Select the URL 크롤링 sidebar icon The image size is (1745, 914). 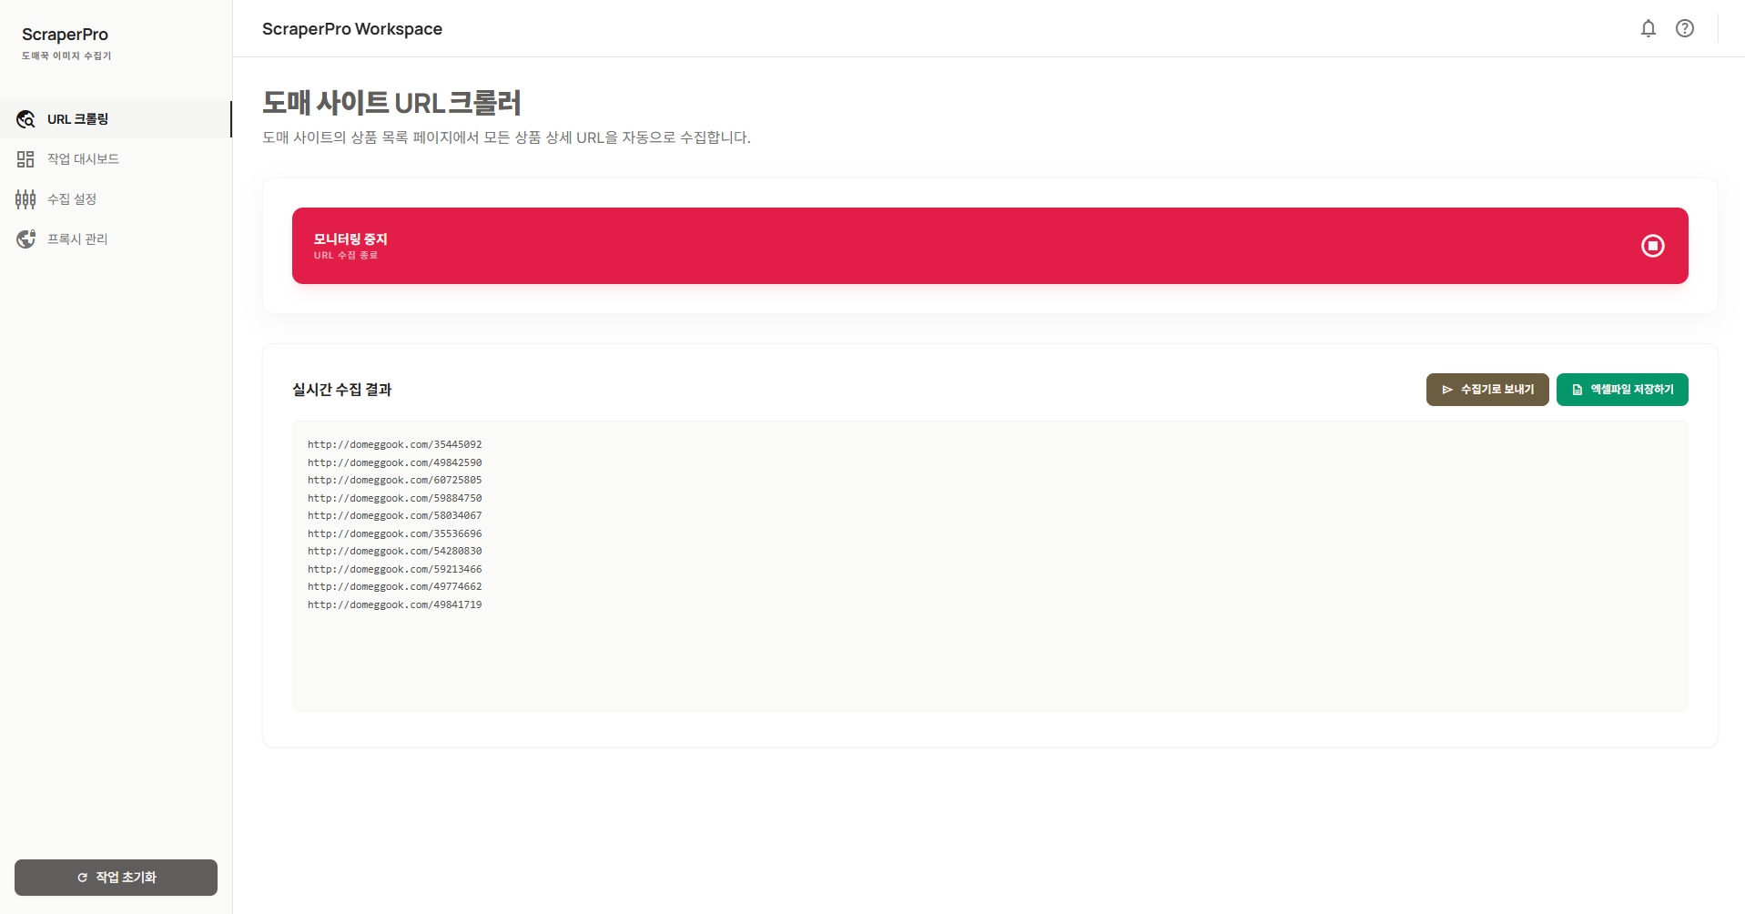pos(25,118)
